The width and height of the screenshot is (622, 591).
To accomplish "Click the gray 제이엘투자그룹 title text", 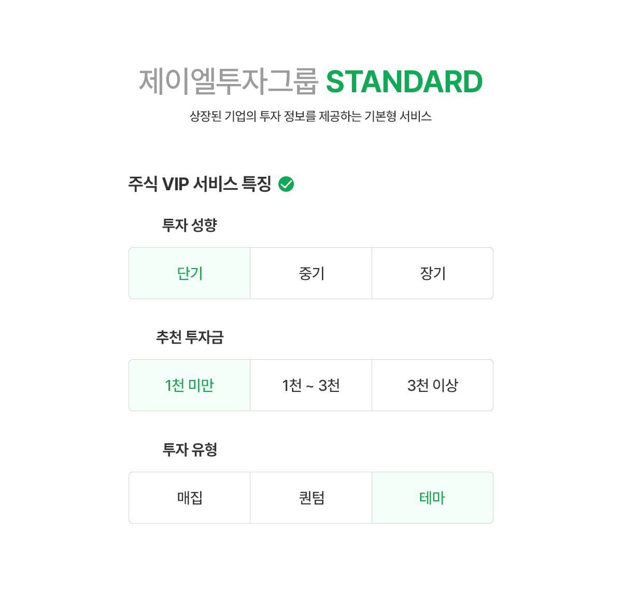I will pos(228,82).
